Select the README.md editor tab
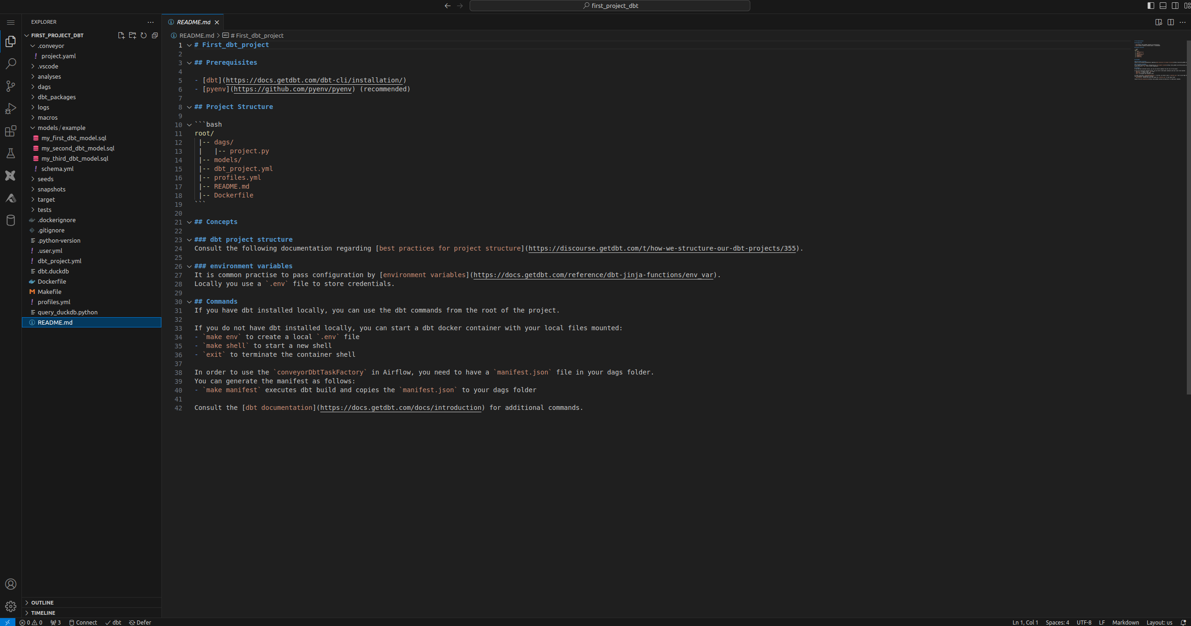Viewport: 1191px width, 626px height. pos(193,22)
